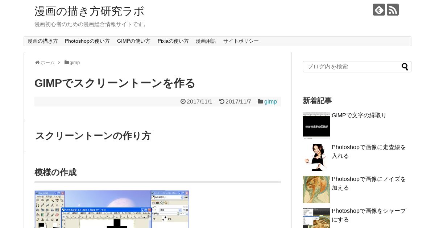Open the RSS feed icon

pyautogui.click(x=393, y=10)
